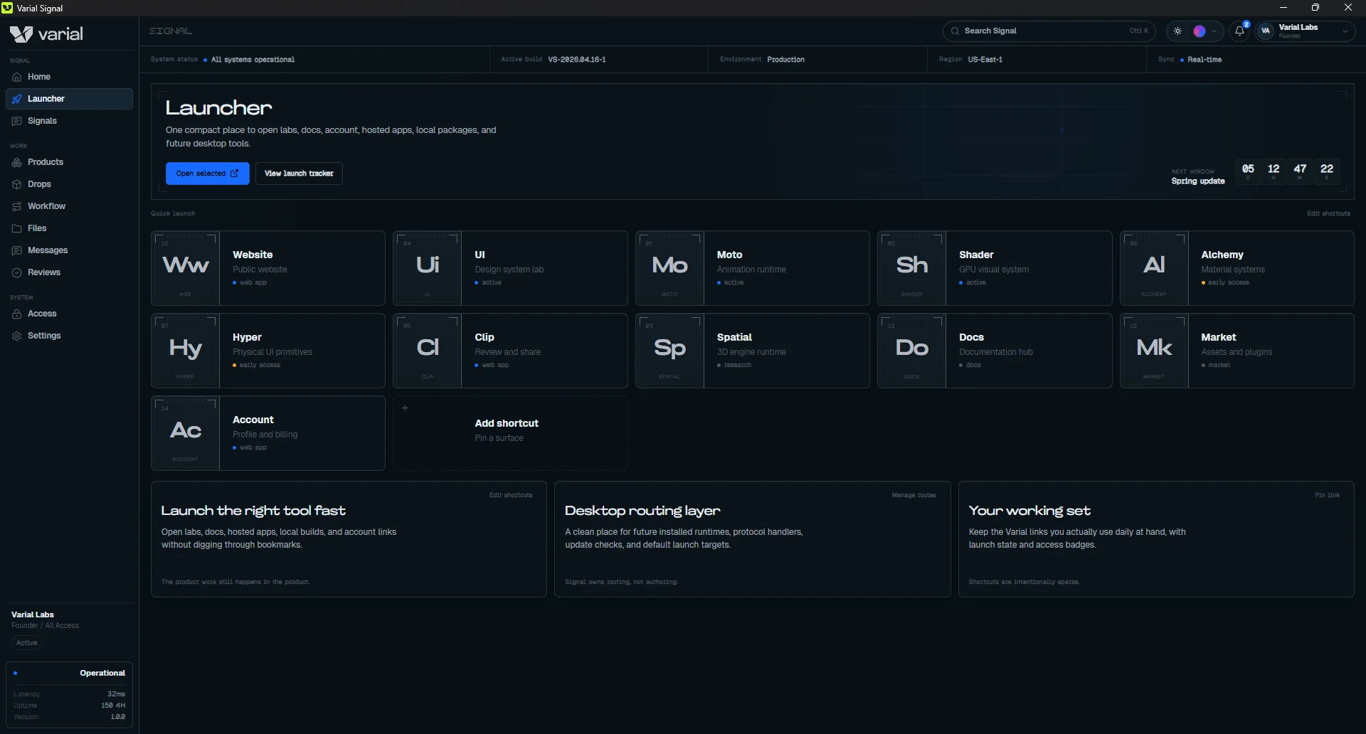
Task: Open Messages label in the sidebar
Action: tap(48, 250)
